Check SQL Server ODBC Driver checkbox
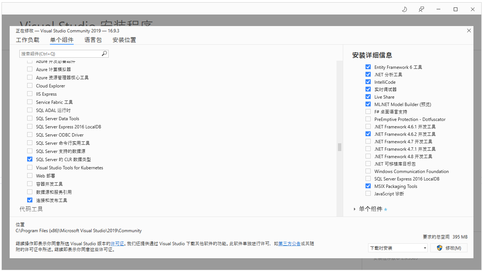 click(x=30, y=135)
